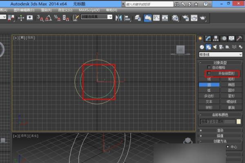Switch to the Utilities hammer tab

click(x=239, y=38)
